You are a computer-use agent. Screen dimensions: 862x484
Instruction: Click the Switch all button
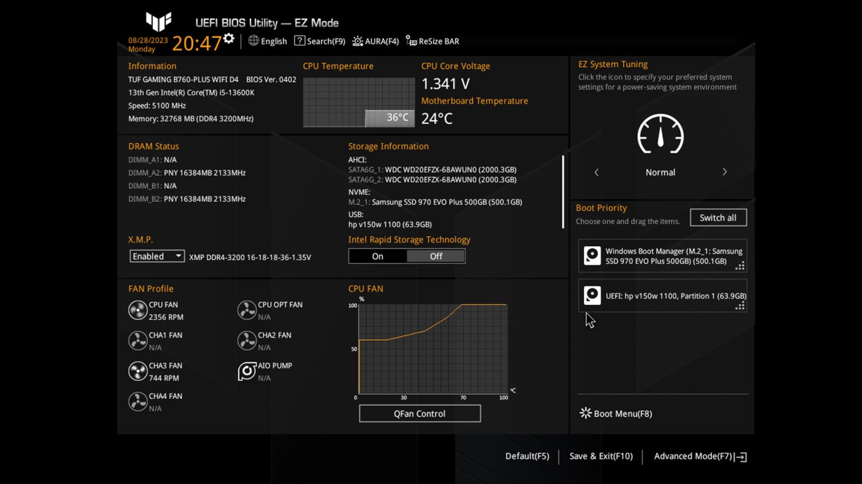[718, 217]
